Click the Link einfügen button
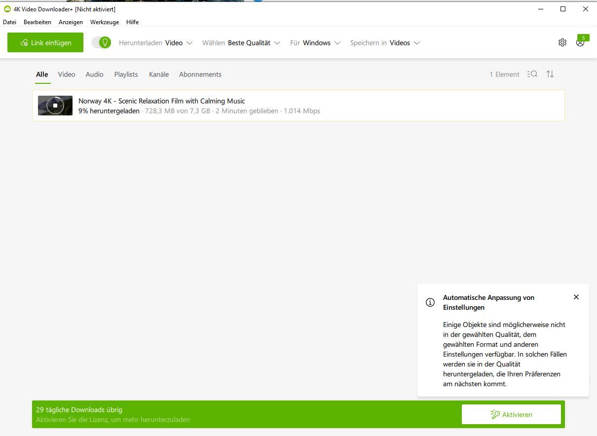This screenshot has height=436, width=597. coord(45,43)
